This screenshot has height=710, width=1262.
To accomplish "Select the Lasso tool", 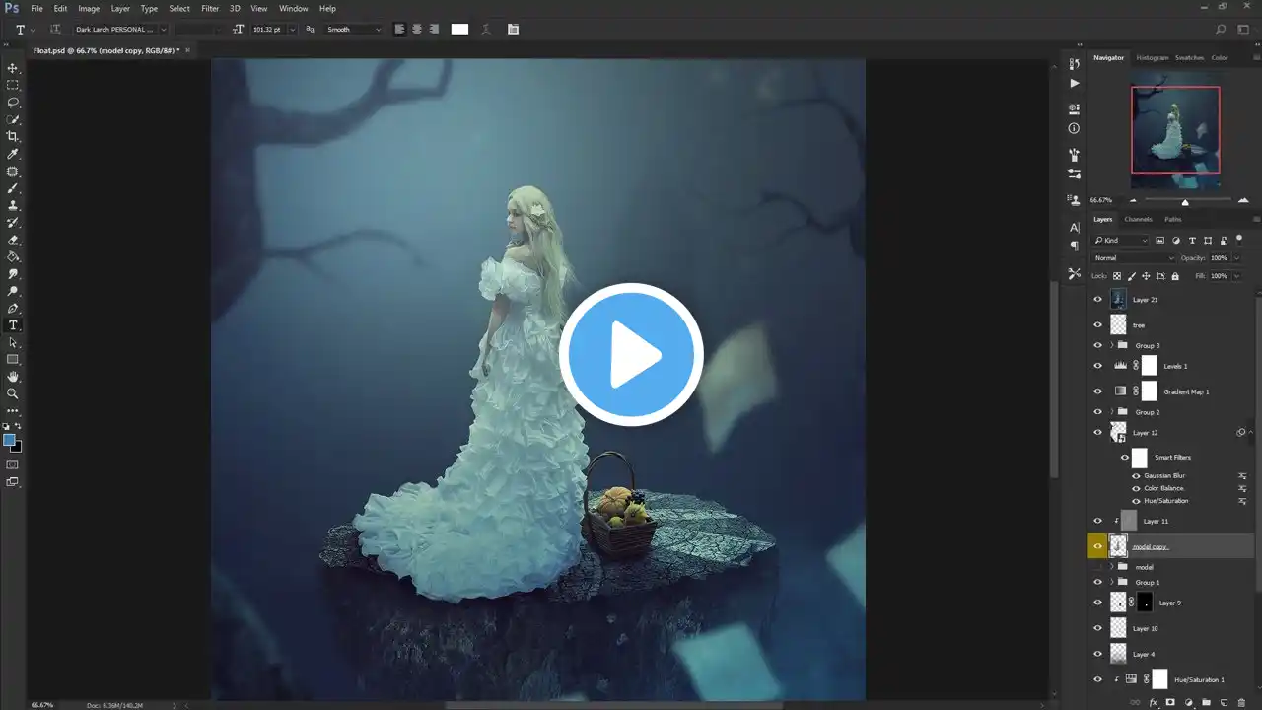I will (13, 103).
